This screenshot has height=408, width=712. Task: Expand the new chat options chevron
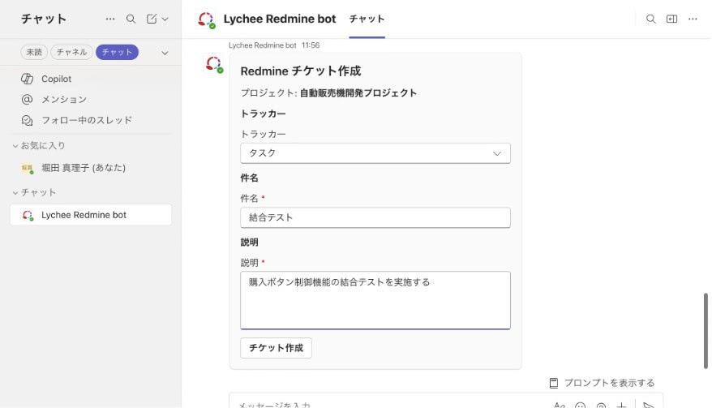point(165,19)
